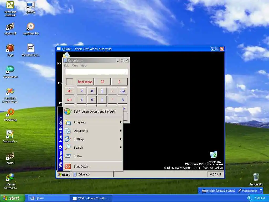
Task: Select the host desktop Recycle Bin icon
Action: click(x=256, y=179)
